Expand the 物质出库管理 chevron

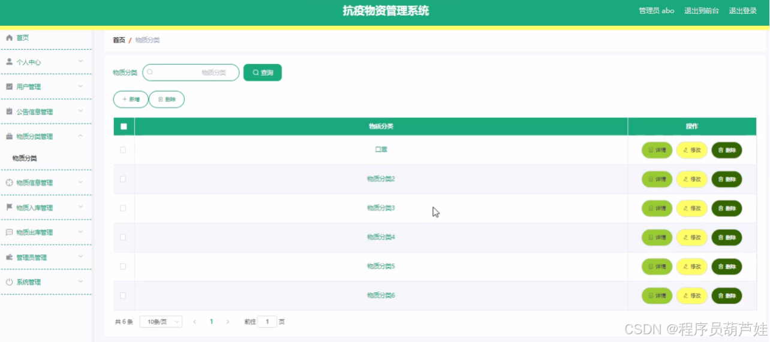80,232
